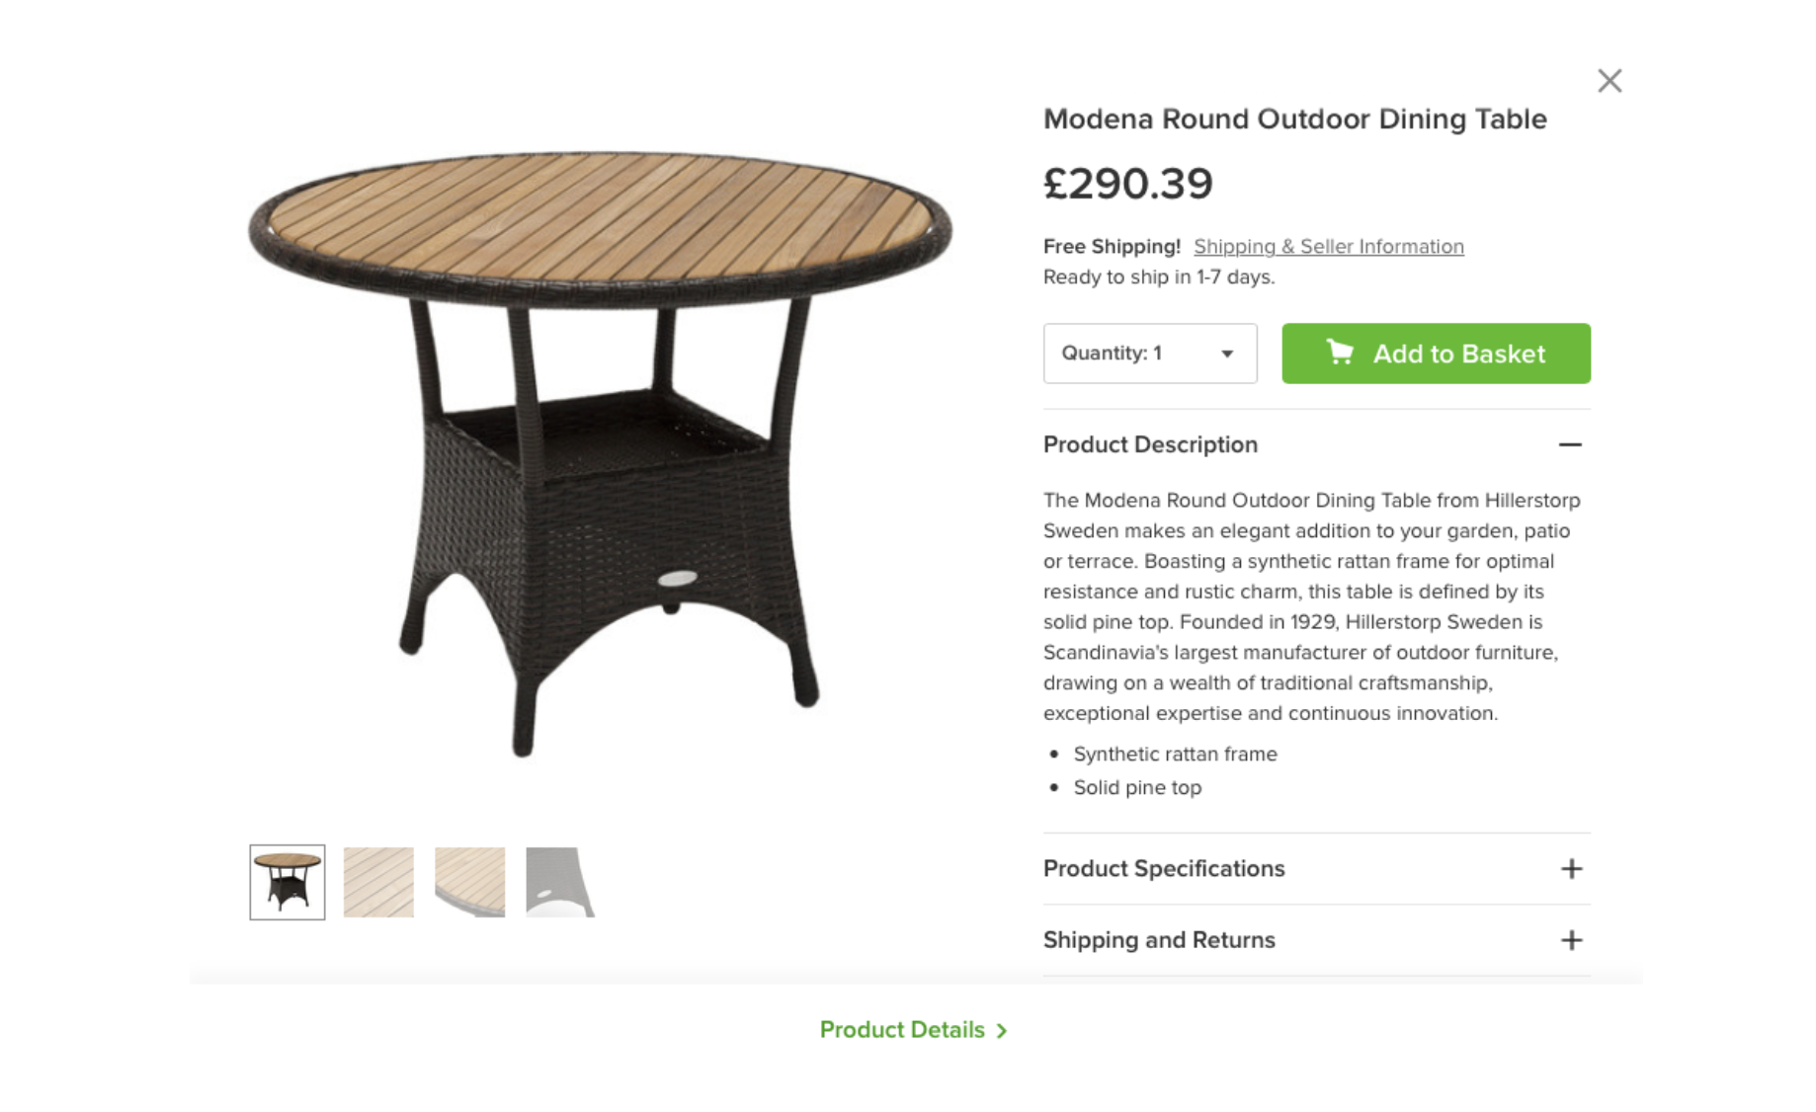View the third table edge thumbnail
Viewport: 1816px width, 1112px height.
469,882
